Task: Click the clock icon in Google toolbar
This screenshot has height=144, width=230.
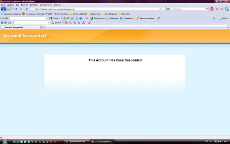Action: (x=77, y=18)
